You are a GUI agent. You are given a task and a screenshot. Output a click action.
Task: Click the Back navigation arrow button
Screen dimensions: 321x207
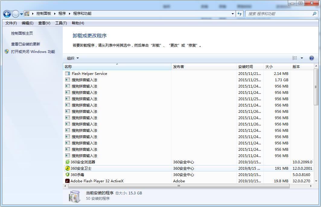[7, 14]
